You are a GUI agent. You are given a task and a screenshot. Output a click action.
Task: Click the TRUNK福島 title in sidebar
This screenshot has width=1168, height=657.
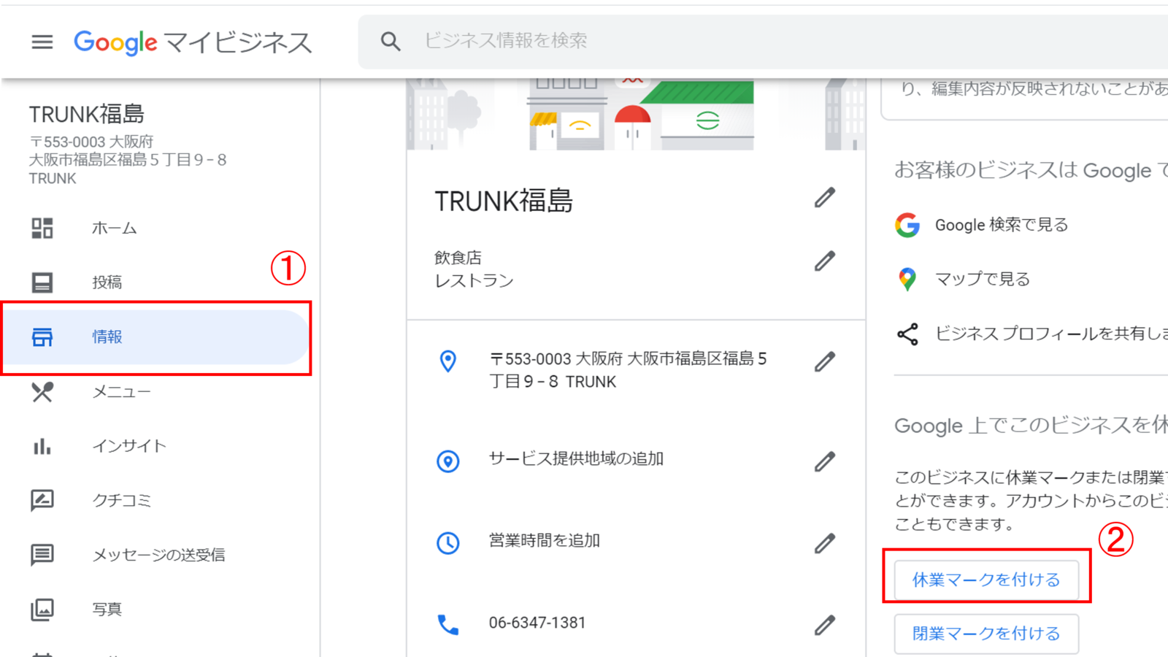tap(87, 114)
